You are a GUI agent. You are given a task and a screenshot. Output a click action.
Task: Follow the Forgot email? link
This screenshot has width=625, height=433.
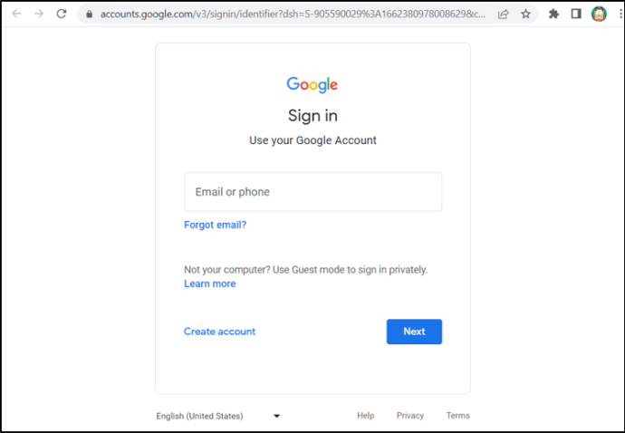point(216,225)
